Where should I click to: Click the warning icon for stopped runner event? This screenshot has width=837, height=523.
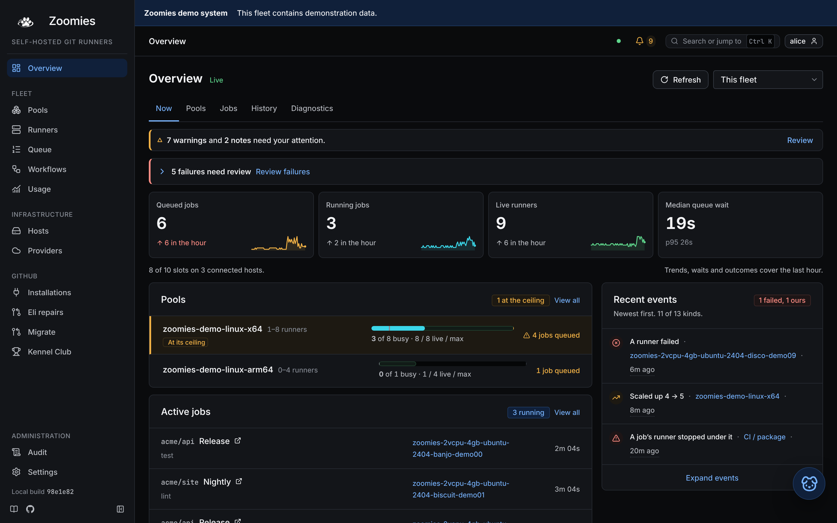(616, 438)
